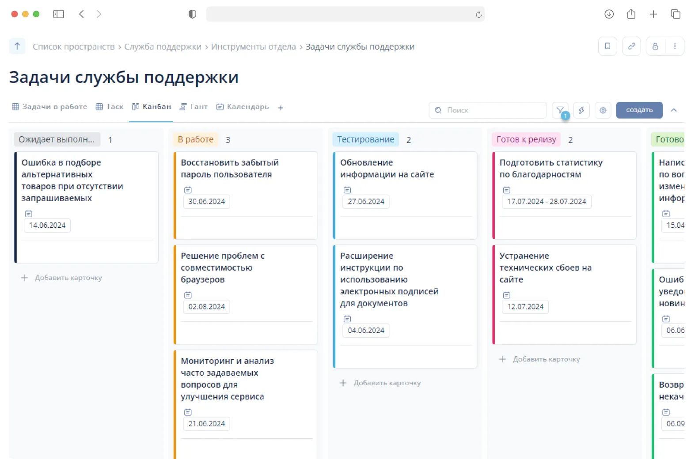This screenshot has width=691, height=459.
Task: Click date 30.06.2024 on card
Action: 207,202
